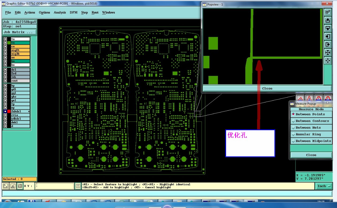Pan right using Popview right-arrow icon
Image resolution: width=337 pixels, height=208 pixels.
coord(328,44)
